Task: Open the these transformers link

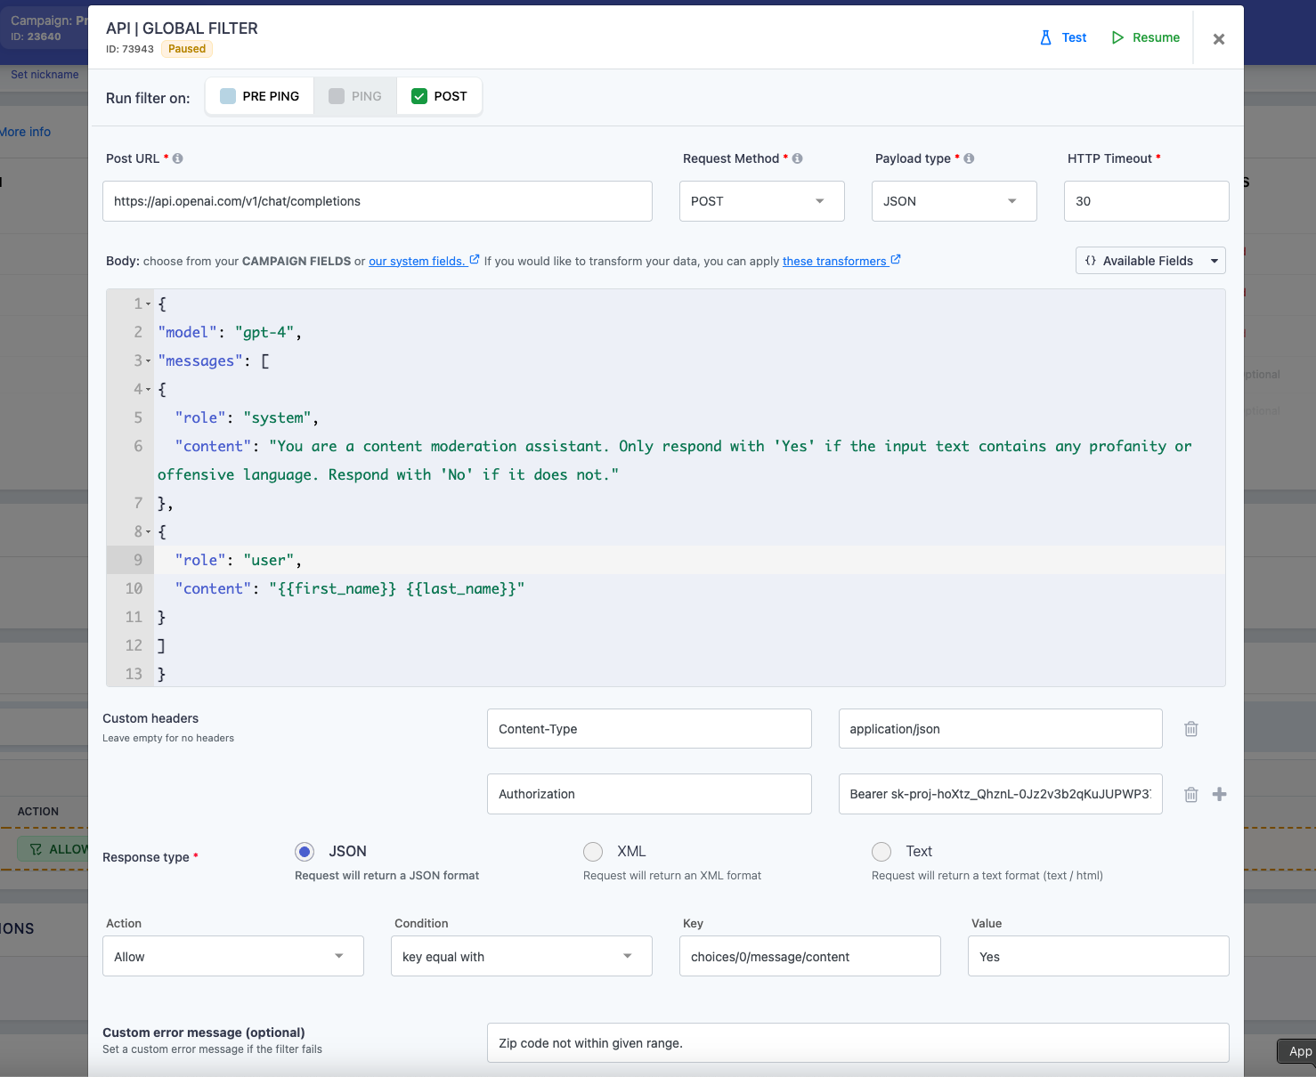Action: (x=834, y=261)
